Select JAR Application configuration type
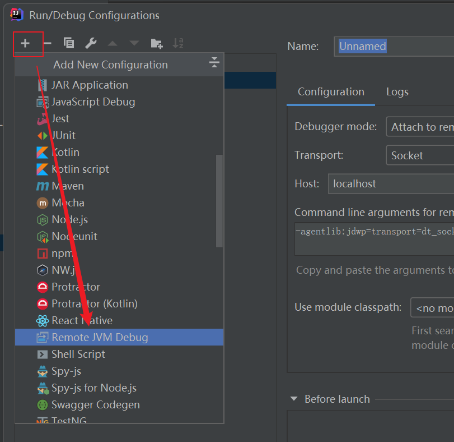Viewport: 454px width, 442px height. click(119, 85)
